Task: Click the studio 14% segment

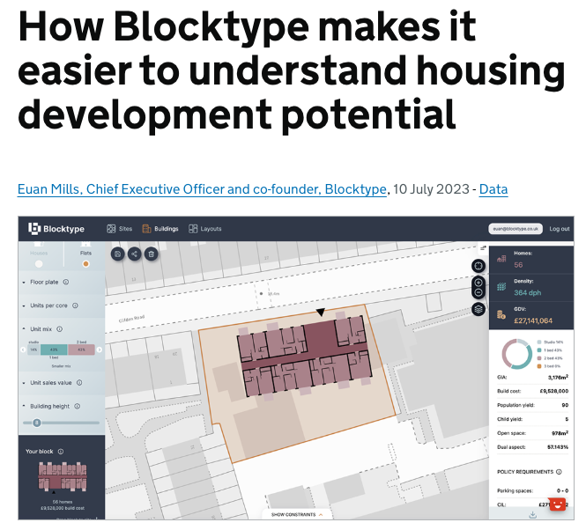Action: click(x=33, y=350)
